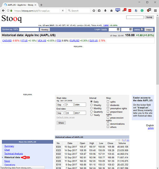The image size is (159, 169).
Task: Click the Stooq logo
Action: [11, 19]
